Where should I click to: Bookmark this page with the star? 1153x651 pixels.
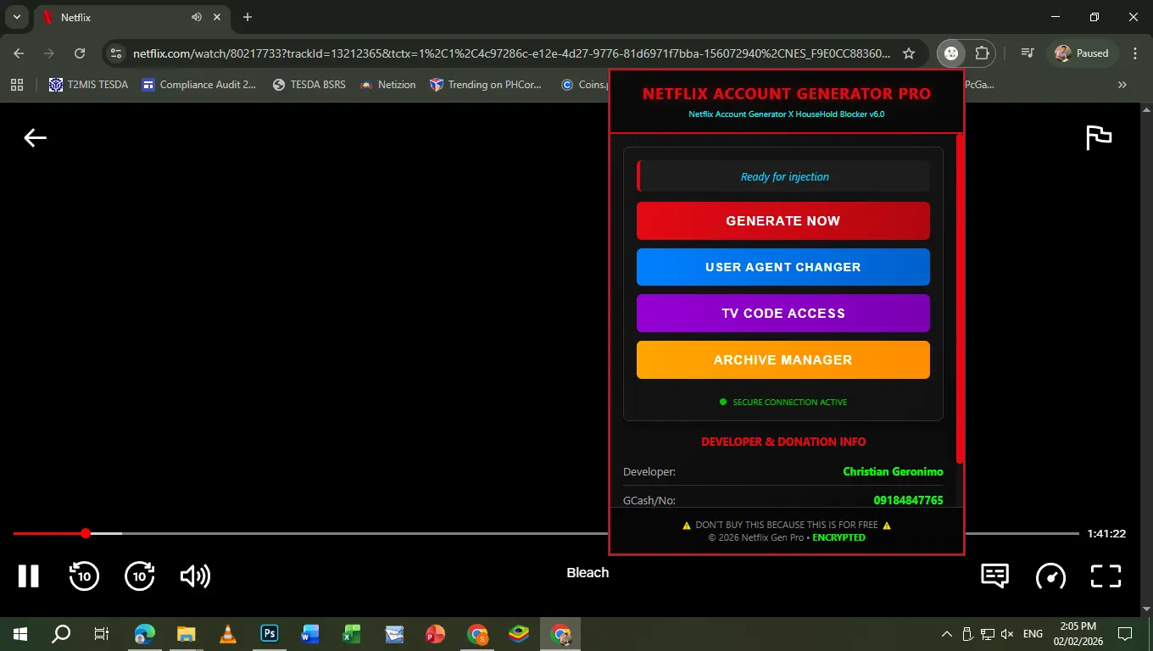tap(909, 53)
